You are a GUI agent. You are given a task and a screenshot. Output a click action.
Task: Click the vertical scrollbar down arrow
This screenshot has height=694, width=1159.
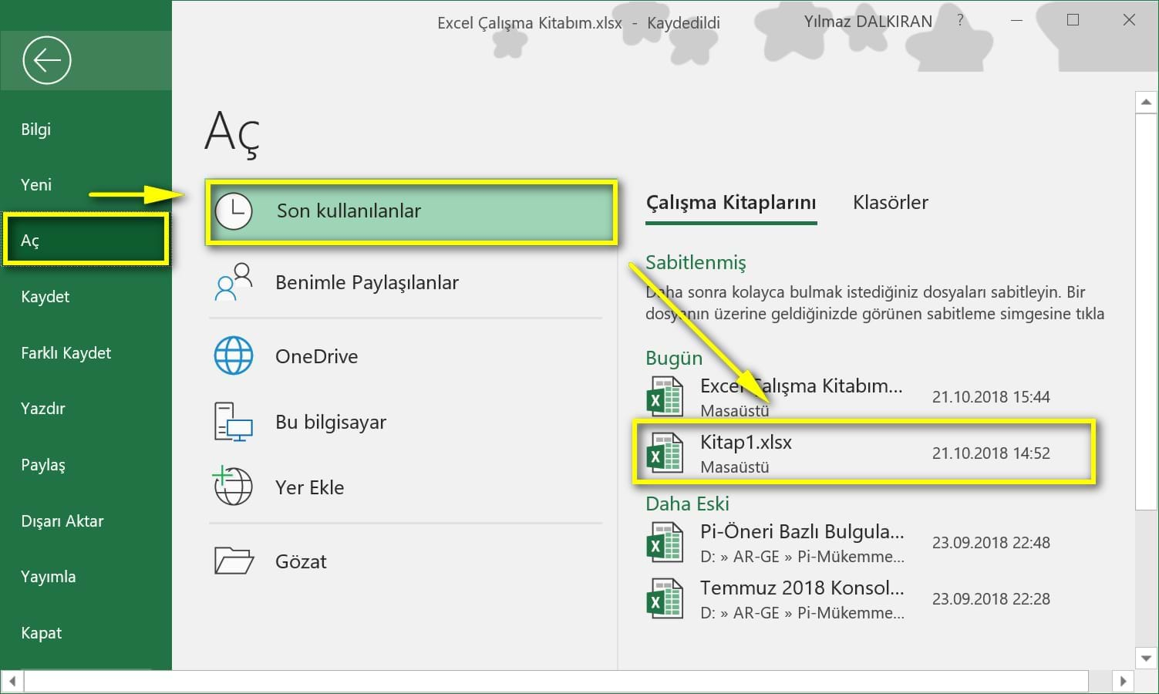pos(1146,659)
